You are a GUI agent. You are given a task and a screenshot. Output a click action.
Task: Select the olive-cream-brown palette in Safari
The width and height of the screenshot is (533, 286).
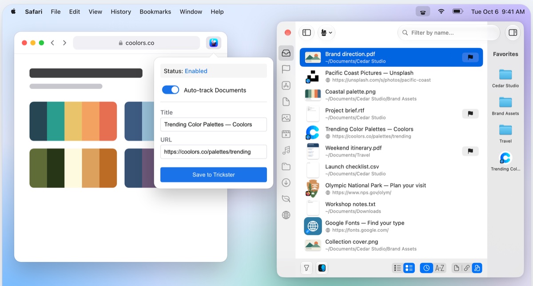coord(73,168)
